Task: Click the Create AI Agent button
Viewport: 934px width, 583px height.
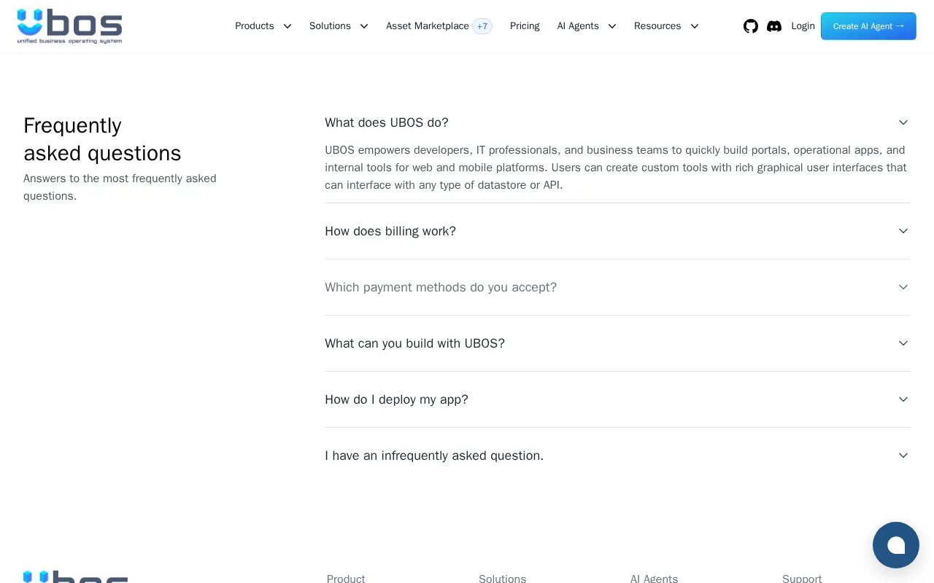Action: [868, 26]
